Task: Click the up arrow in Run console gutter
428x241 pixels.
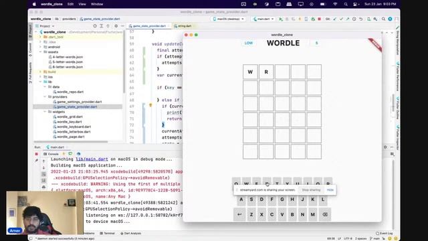Action: point(43,161)
